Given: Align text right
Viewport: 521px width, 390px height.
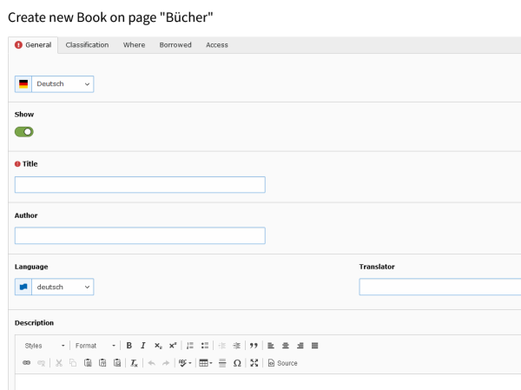Looking at the screenshot, I should (300, 346).
